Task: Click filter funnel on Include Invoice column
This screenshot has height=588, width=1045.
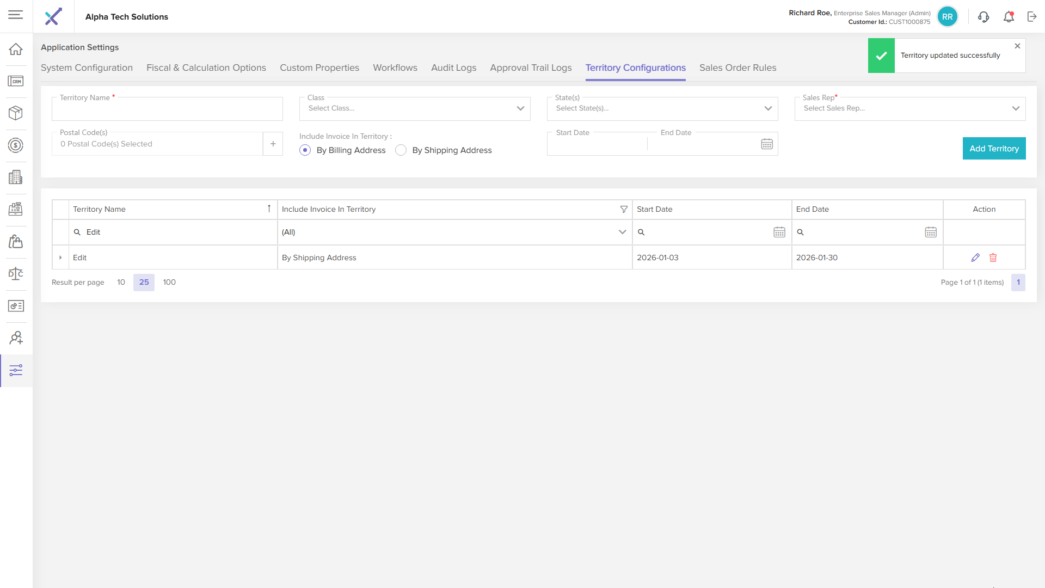Action: pos(624,209)
